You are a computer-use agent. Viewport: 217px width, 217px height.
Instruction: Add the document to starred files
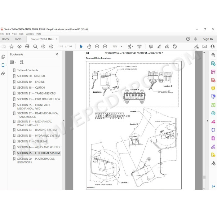point(11,46)
